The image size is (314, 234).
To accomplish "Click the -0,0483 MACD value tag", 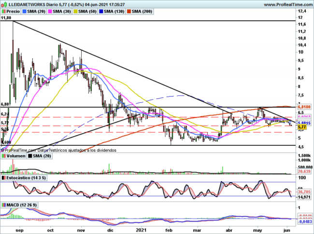I will (305, 221).
